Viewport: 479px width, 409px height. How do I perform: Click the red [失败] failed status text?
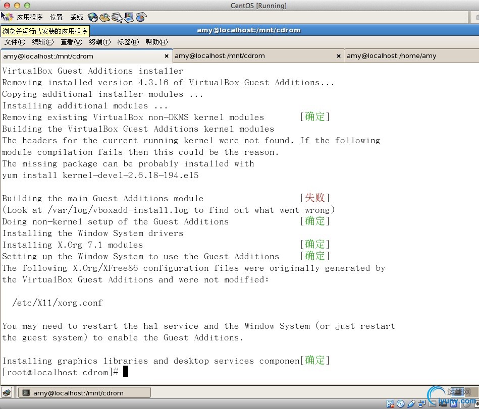coord(314,198)
